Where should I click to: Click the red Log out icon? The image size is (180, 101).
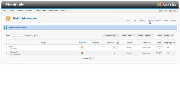[170, 11]
